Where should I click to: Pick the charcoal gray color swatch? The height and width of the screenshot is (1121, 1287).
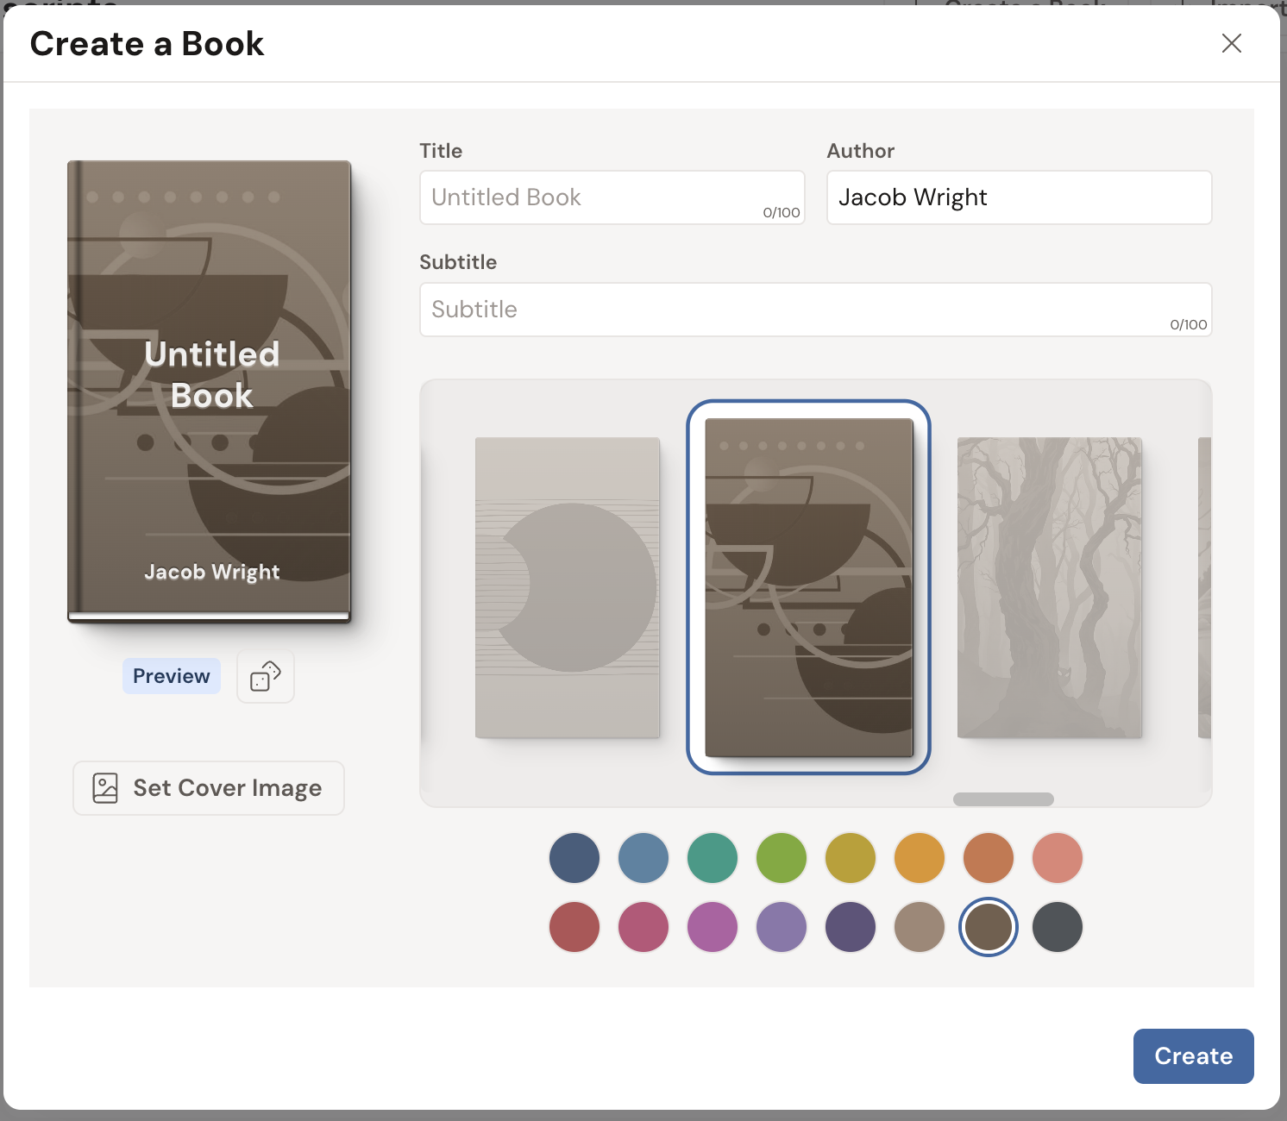(1058, 927)
